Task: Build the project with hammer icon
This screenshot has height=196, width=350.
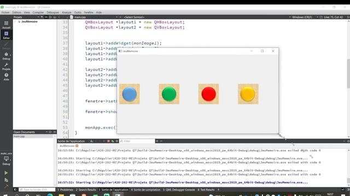Action: [6, 186]
